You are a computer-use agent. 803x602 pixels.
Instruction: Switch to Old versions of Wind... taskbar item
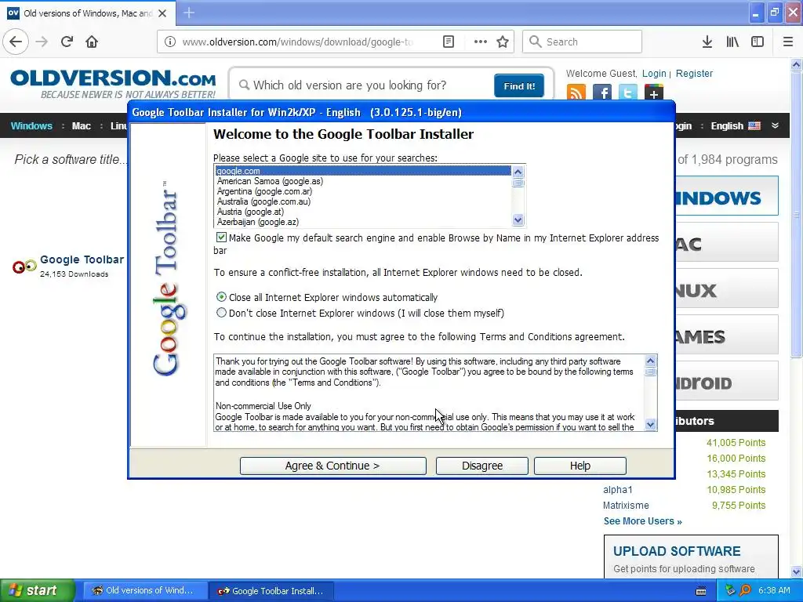(144, 590)
